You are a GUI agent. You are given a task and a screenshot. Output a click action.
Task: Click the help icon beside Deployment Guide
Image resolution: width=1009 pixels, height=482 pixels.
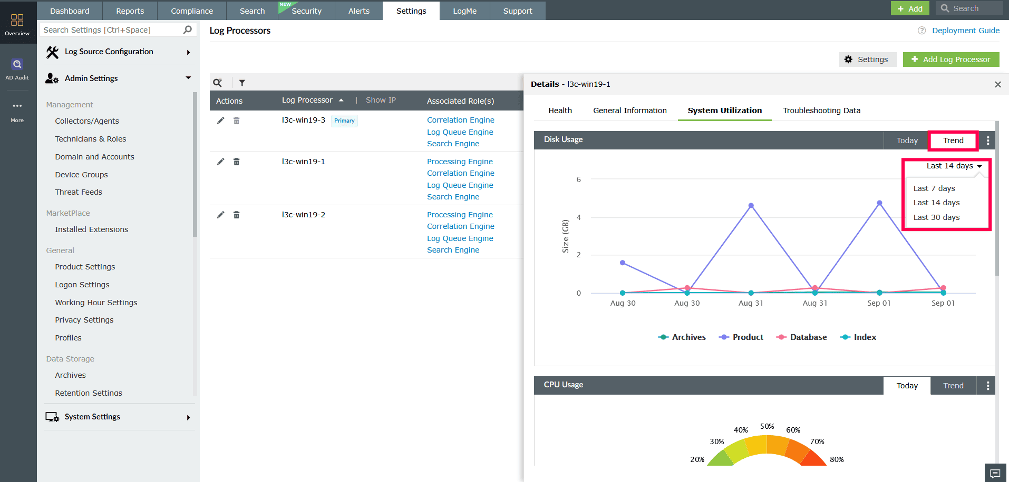click(921, 31)
